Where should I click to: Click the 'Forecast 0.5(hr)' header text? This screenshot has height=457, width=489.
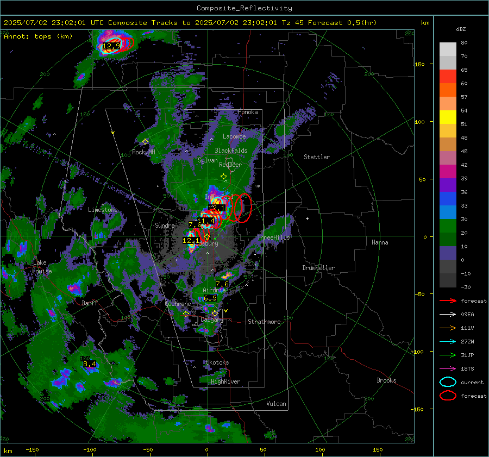[x=342, y=23]
